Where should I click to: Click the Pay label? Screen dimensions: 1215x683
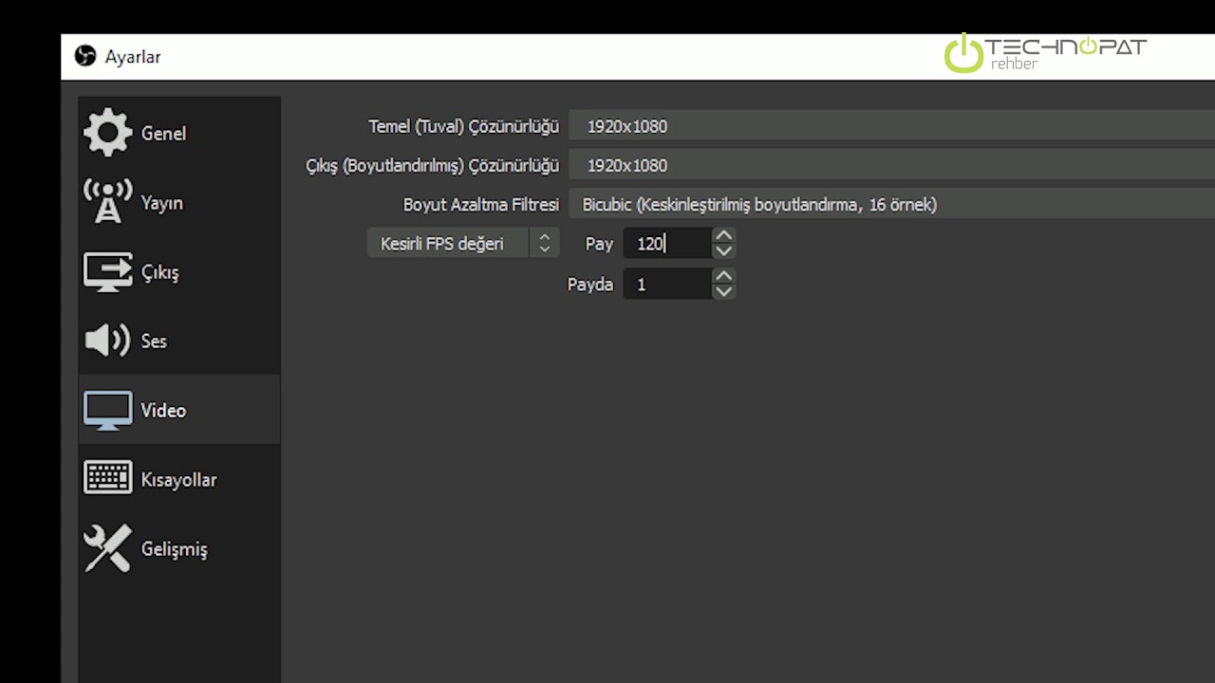599,244
